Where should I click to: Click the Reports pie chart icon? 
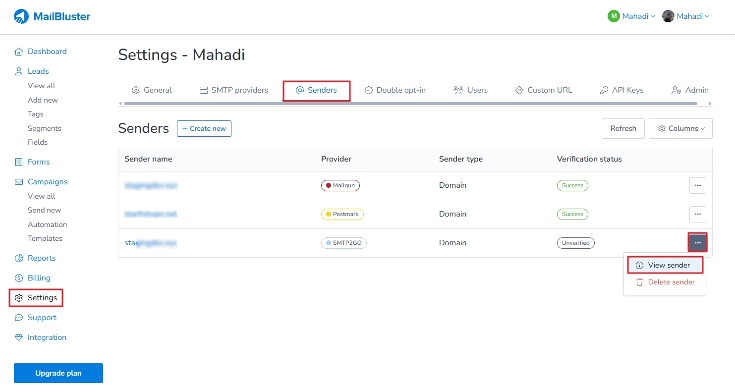19,258
